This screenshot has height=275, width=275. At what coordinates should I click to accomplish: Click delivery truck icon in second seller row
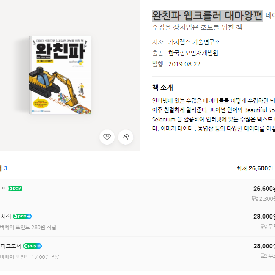264,226
